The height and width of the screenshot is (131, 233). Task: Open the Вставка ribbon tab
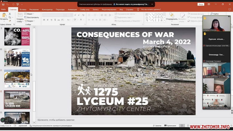pos(23,9)
